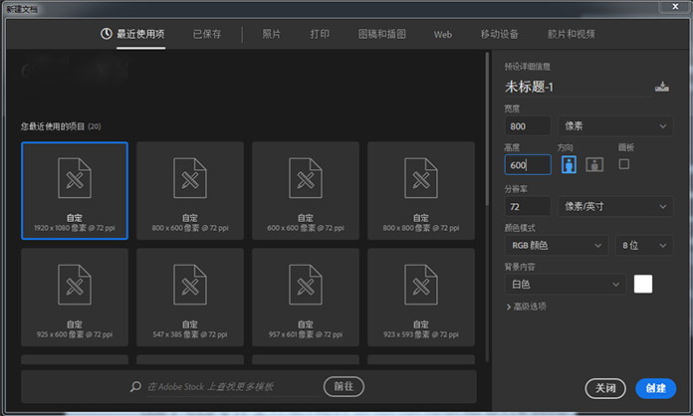Viewport: 693px width, 416px height.
Task: Go to the Web presets tab
Action: click(x=442, y=35)
